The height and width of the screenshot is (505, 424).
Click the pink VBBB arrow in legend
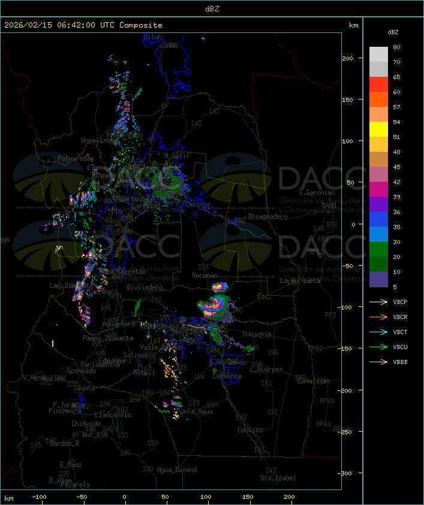(378, 362)
